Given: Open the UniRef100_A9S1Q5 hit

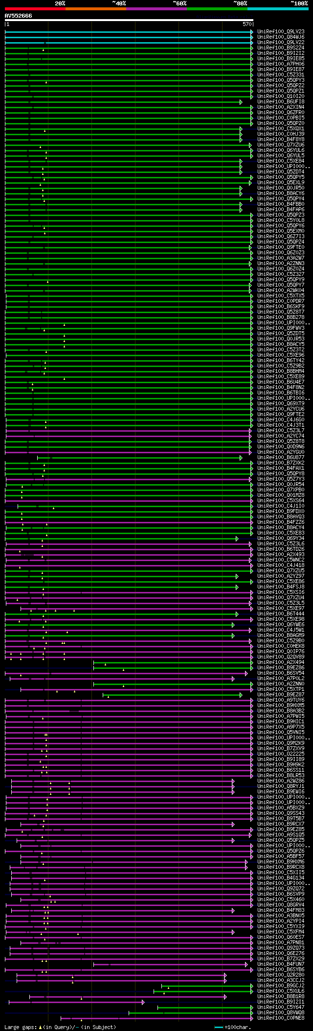Looking at the screenshot, I should (281, 835).
